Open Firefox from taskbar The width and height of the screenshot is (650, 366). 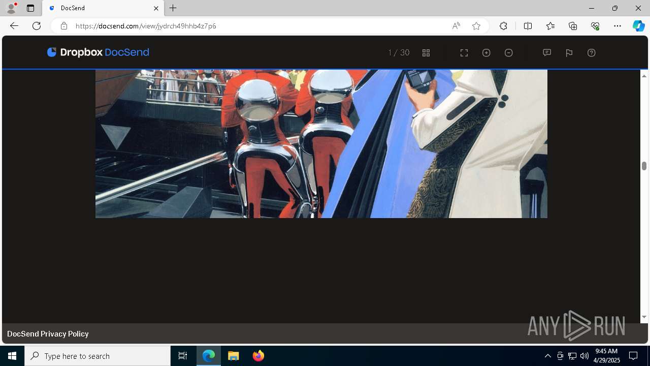click(258, 356)
